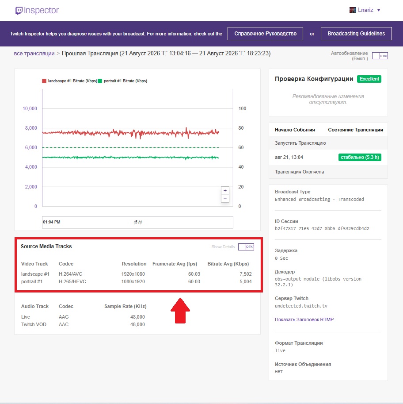Select the Начало События column header

tap(295, 130)
